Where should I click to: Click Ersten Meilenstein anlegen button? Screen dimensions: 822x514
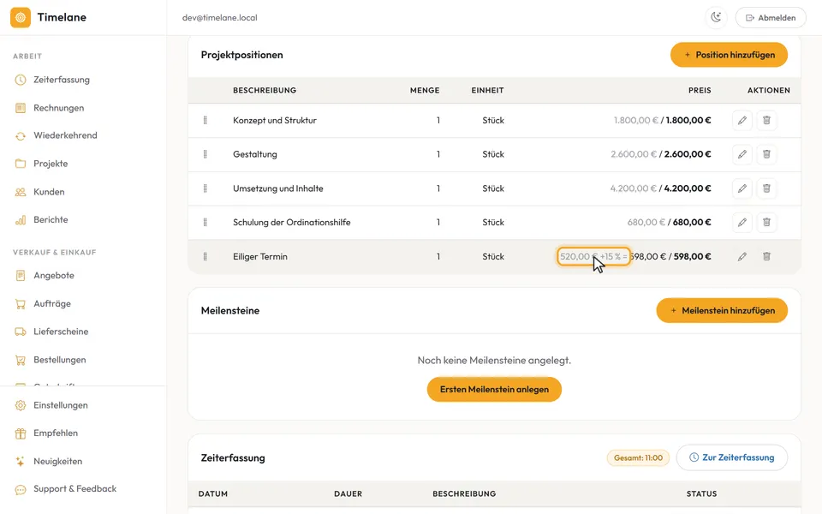494,389
